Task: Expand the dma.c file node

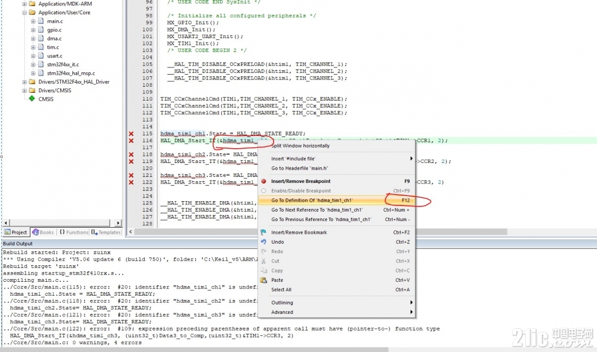Action: pos(33,39)
